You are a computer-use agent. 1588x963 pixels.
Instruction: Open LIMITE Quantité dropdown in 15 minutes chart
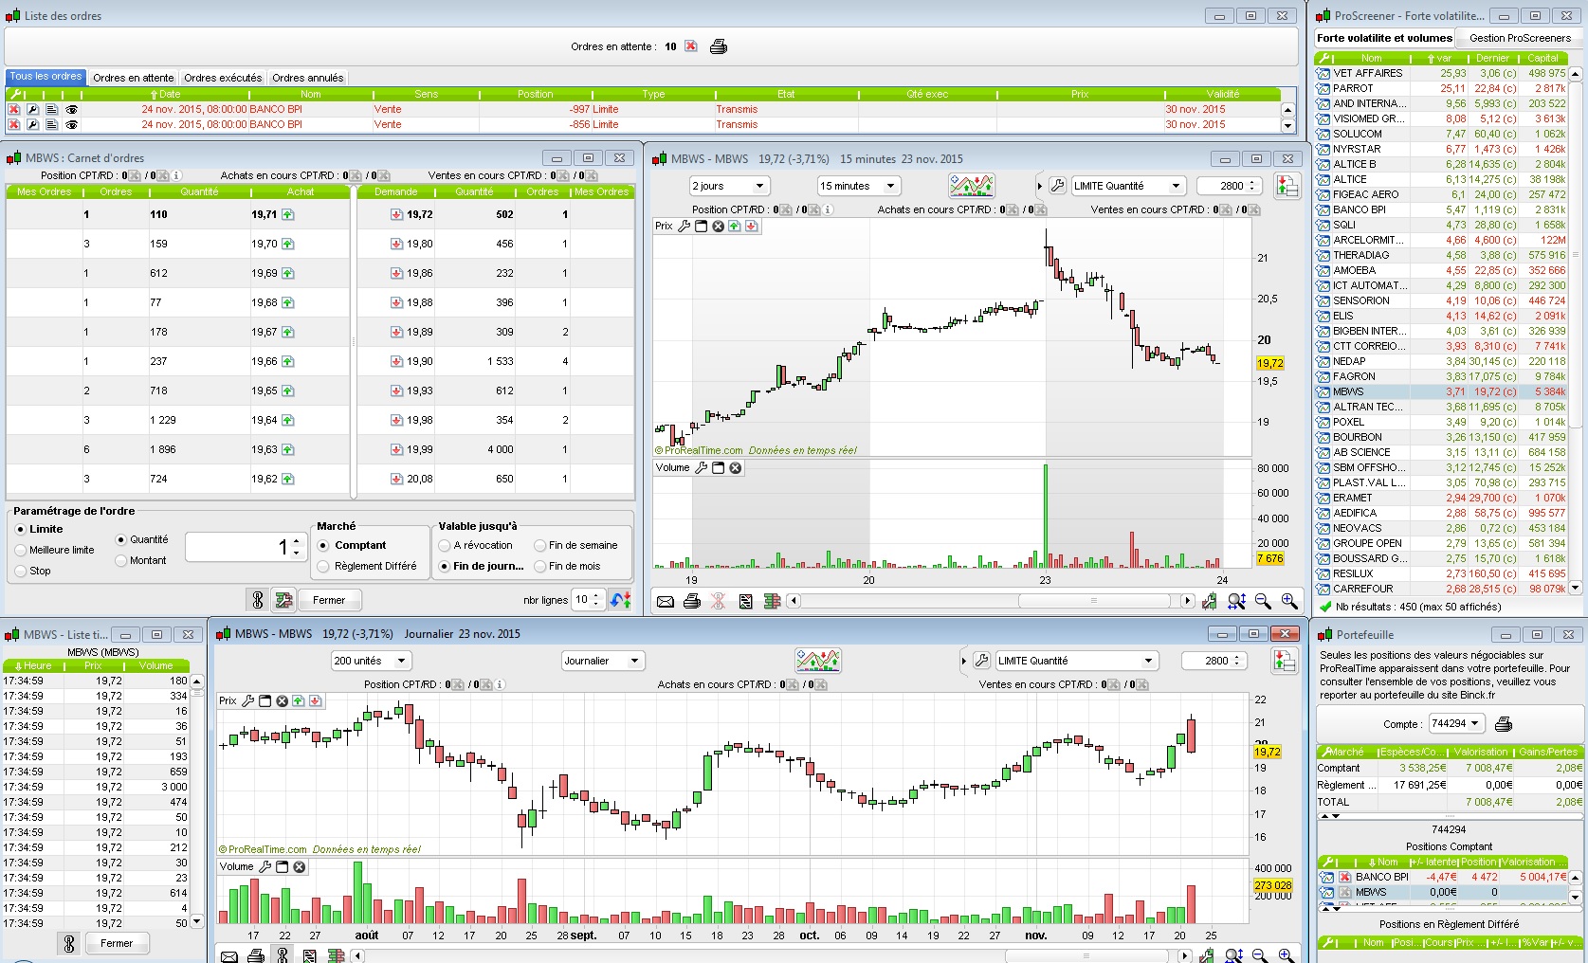pyautogui.click(x=1128, y=186)
